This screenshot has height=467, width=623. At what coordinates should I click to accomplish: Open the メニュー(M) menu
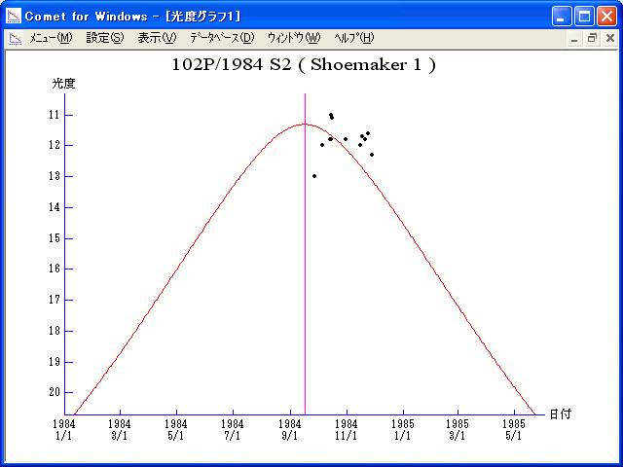coord(51,38)
